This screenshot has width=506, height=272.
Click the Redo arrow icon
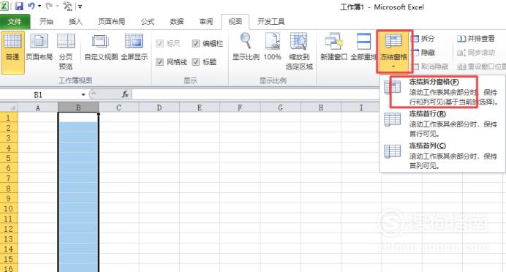click(x=49, y=6)
